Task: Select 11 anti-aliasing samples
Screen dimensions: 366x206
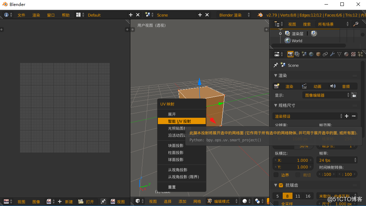Action: point(297,196)
